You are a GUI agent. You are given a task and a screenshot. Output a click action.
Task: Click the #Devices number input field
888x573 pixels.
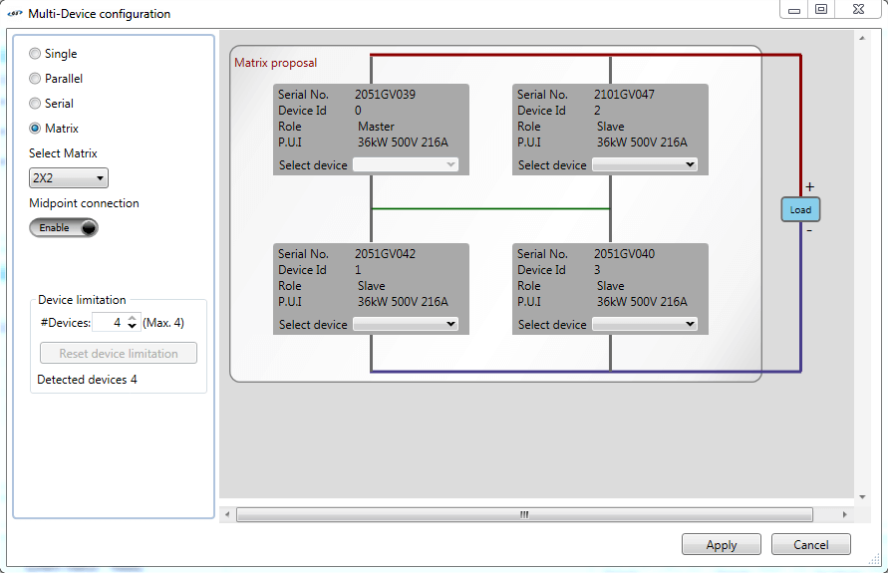[108, 323]
